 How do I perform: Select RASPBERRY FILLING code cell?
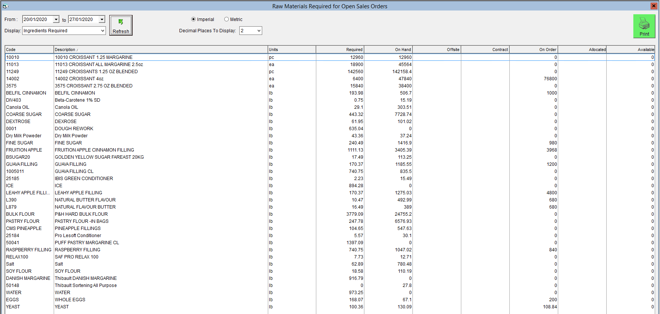click(29, 250)
